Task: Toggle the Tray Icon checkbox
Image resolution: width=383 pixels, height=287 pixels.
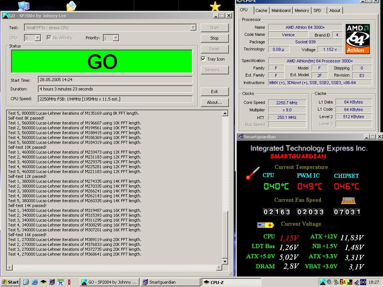Action: click(203, 59)
